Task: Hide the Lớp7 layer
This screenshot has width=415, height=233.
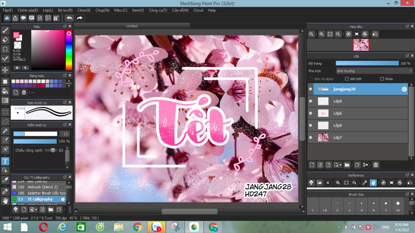Action: click(x=311, y=138)
